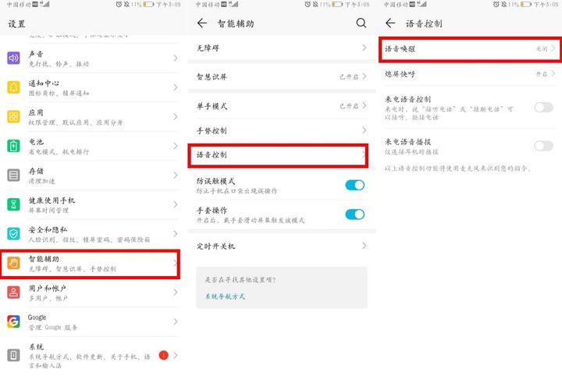
Task: Tap the 健康使用手机 hourglass icon
Action: click(x=13, y=204)
